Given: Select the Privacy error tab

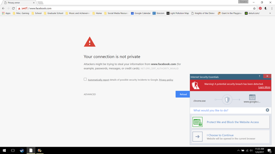Looking at the screenshot, I should pyautogui.click(x=19, y=3).
